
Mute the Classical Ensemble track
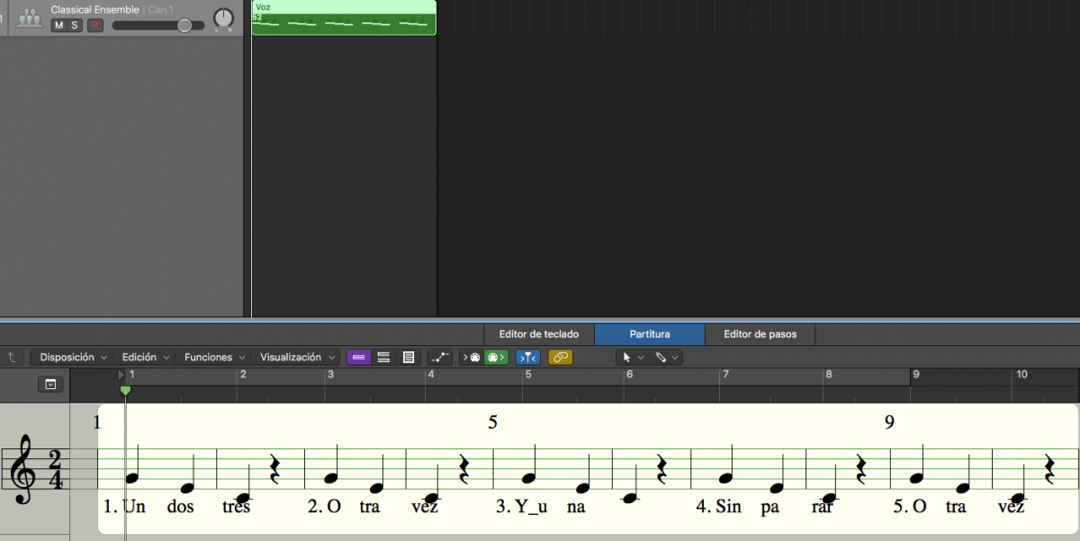point(59,25)
